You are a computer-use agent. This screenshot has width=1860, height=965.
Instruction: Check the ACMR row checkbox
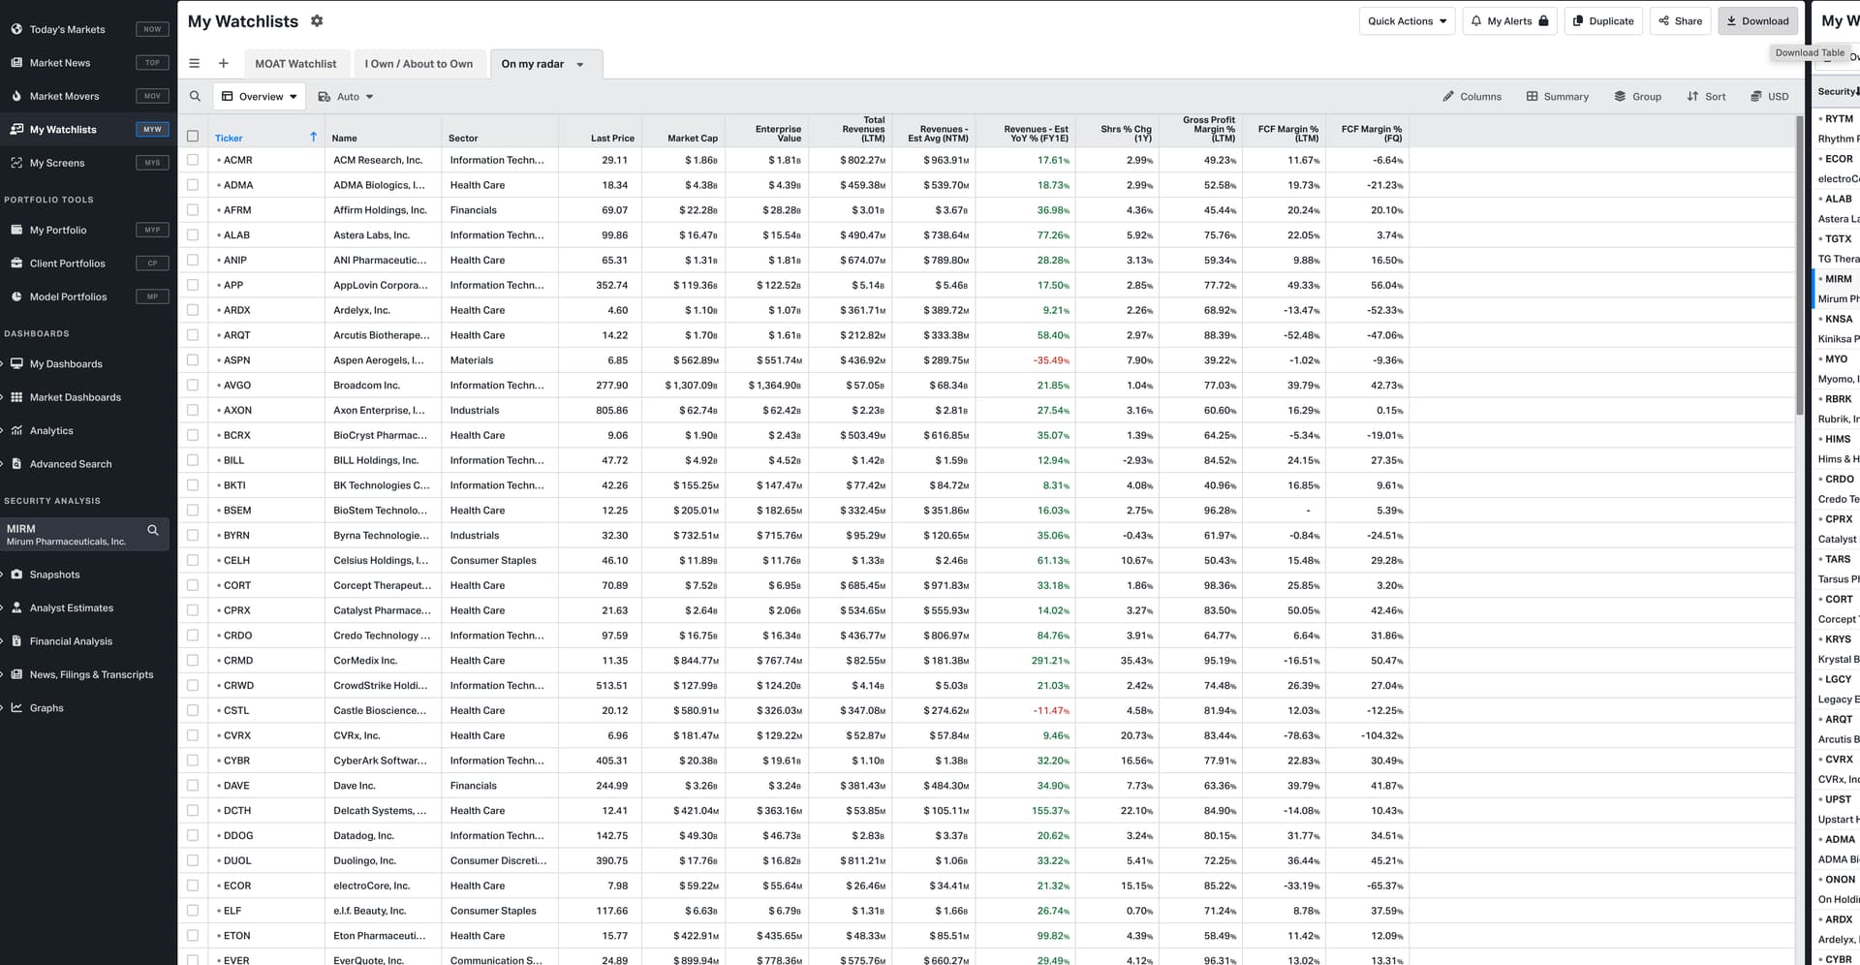193,160
